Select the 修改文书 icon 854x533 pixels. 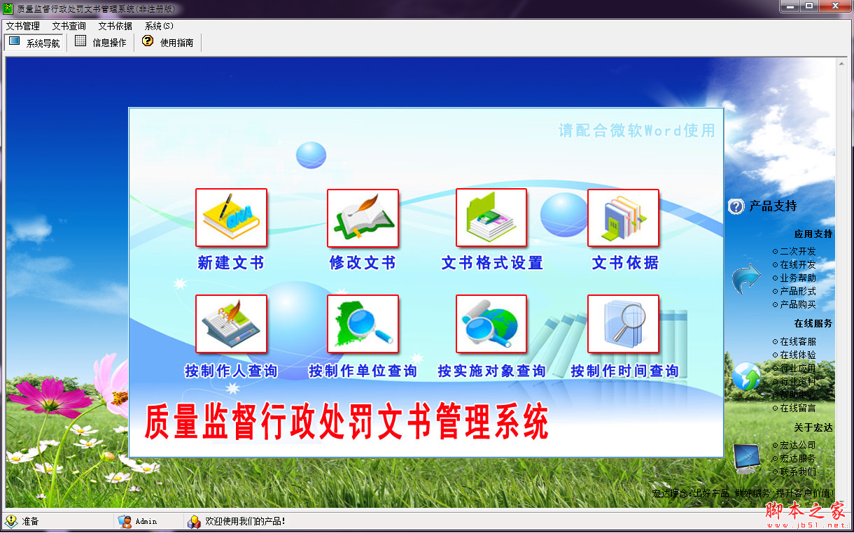pos(363,218)
